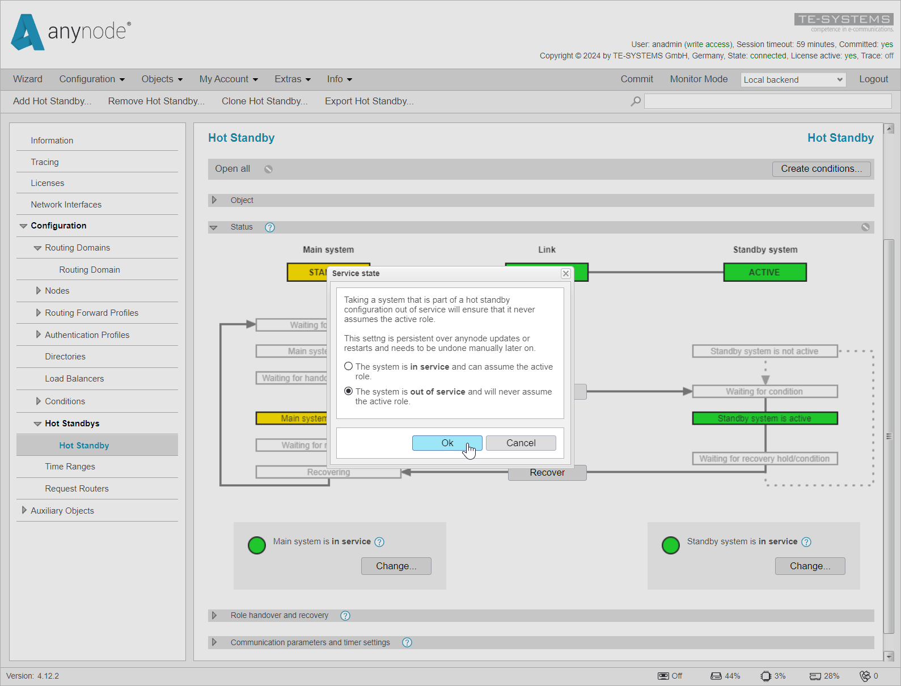The image size is (901, 686).
Task: Collapse the Status section
Action: (x=214, y=227)
